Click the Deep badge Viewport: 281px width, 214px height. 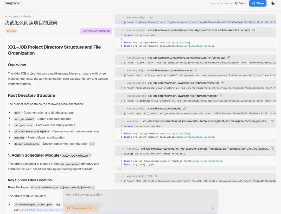pos(11,31)
